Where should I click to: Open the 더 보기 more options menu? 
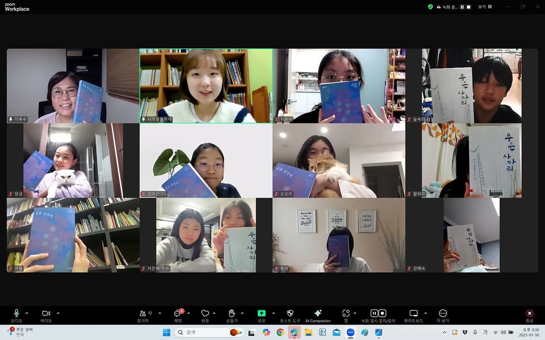(443, 313)
